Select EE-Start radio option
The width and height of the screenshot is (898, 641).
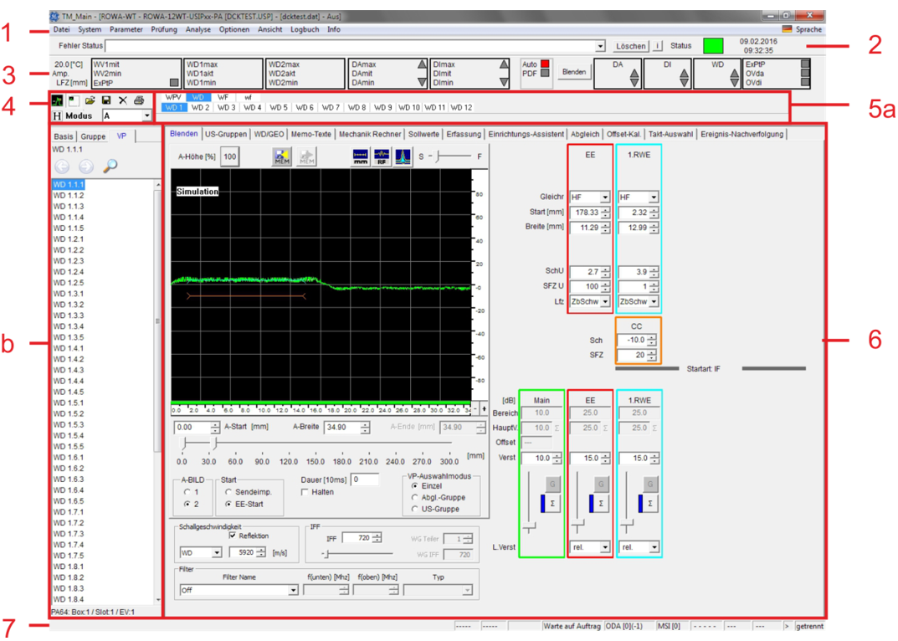pyautogui.click(x=228, y=504)
